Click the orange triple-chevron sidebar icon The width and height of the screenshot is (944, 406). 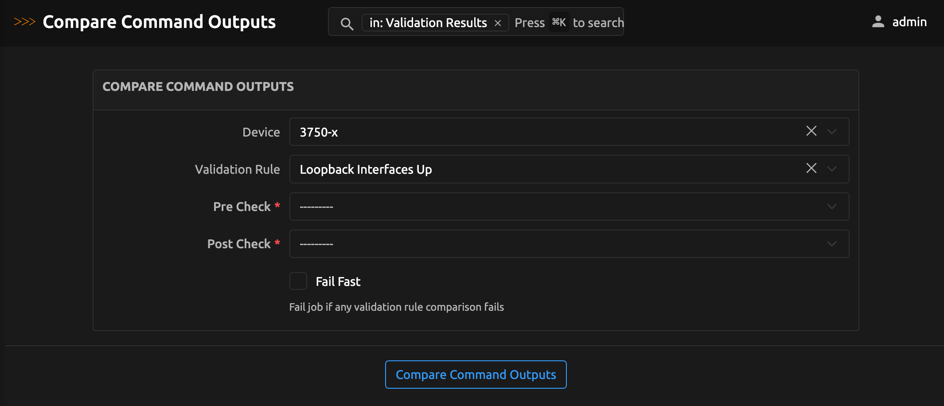[x=24, y=22]
